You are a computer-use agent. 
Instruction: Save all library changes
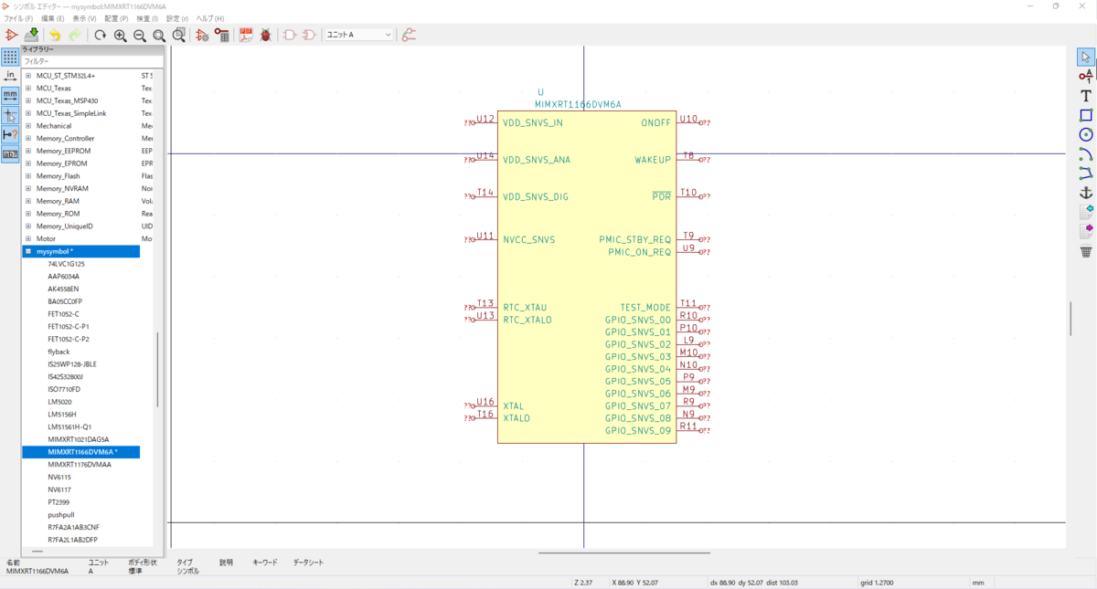pos(31,35)
